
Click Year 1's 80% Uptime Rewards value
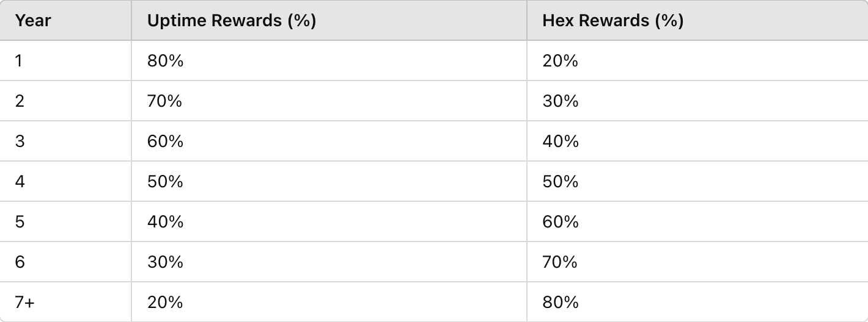tap(165, 61)
